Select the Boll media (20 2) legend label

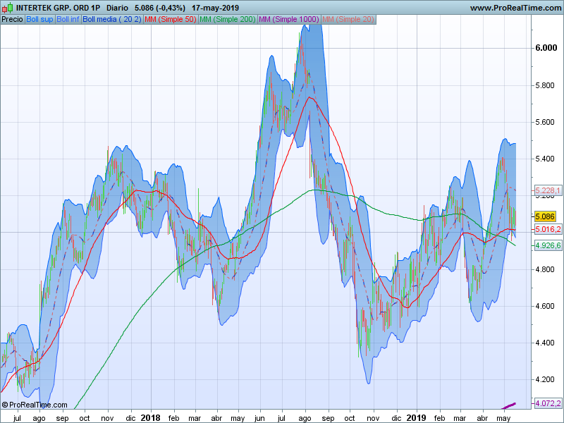[x=112, y=20]
